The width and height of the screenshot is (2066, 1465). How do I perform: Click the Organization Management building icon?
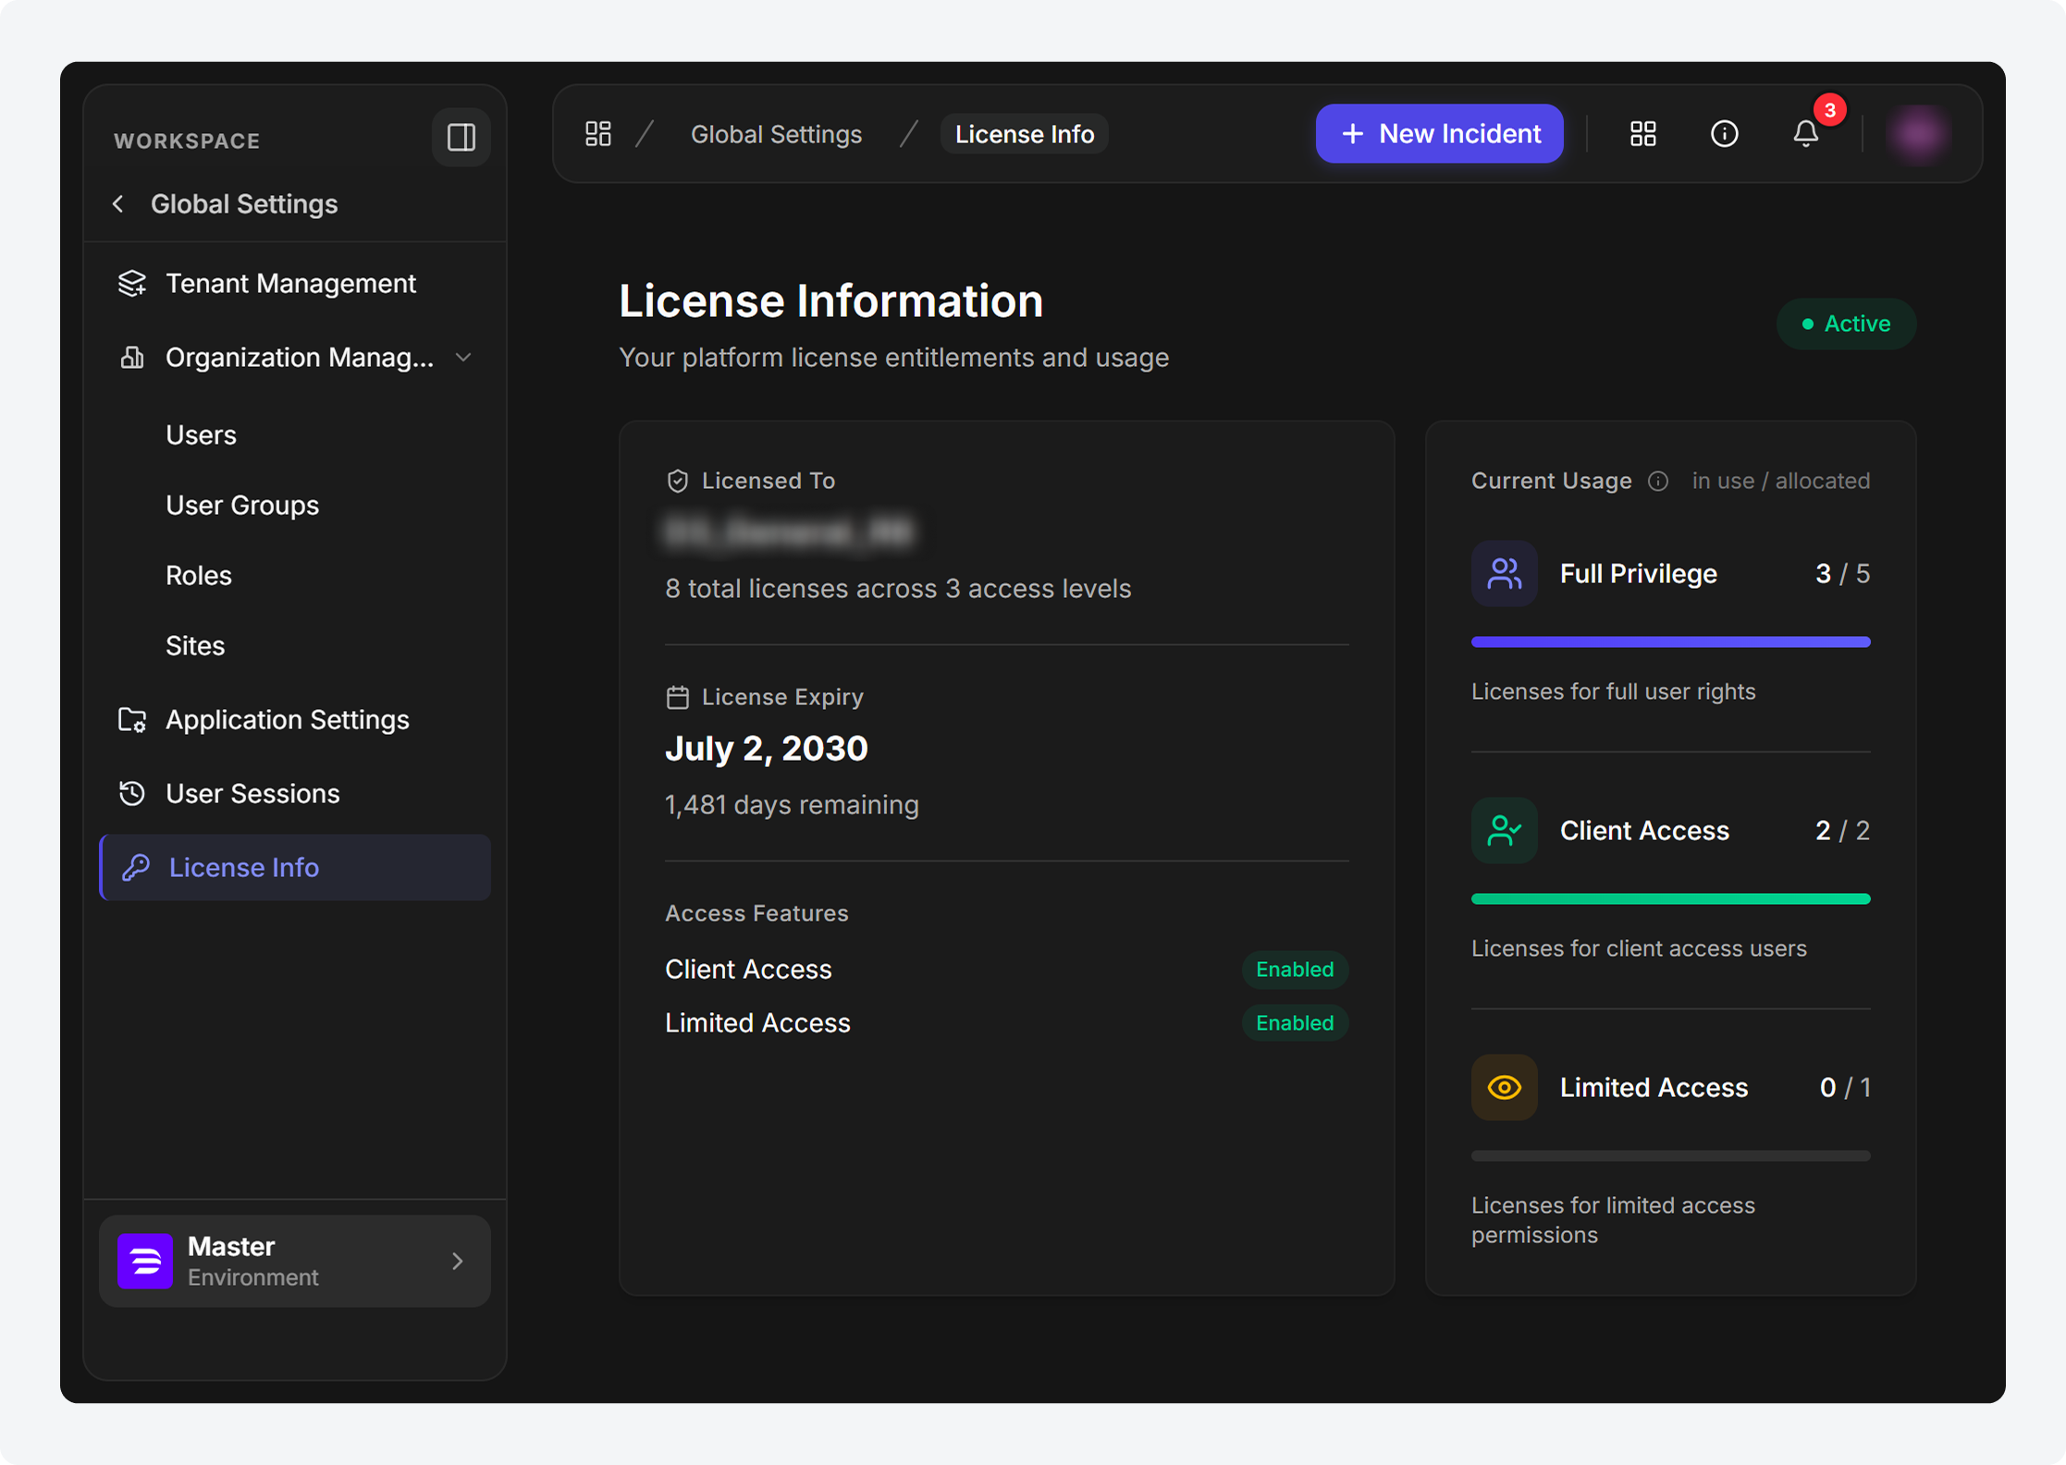pyautogui.click(x=132, y=357)
